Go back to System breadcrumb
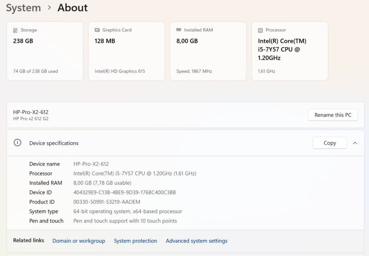The width and height of the screenshot is (369, 256). click(x=23, y=8)
